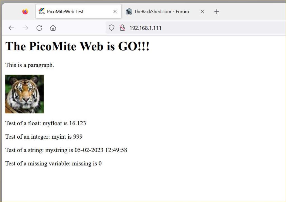Close the PicoMiteWeb Test tab
Viewport: 286px width, 202px height.
pos(115,12)
